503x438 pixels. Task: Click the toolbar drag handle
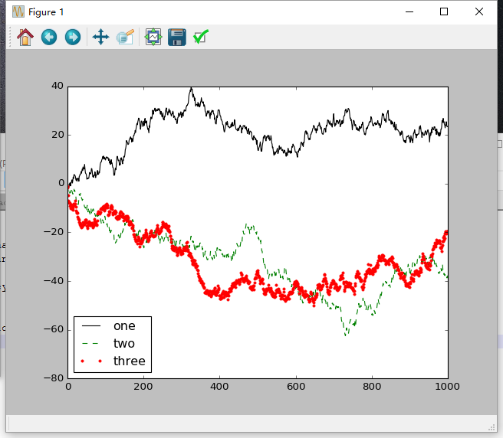10,38
